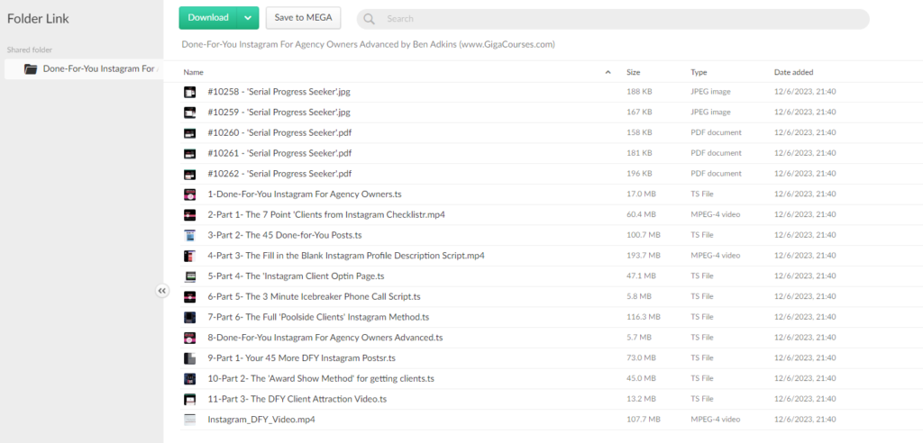Sort files by the Name column header

coord(193,72)
